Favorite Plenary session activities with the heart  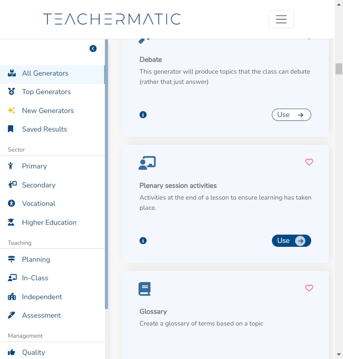click(309, 162)
